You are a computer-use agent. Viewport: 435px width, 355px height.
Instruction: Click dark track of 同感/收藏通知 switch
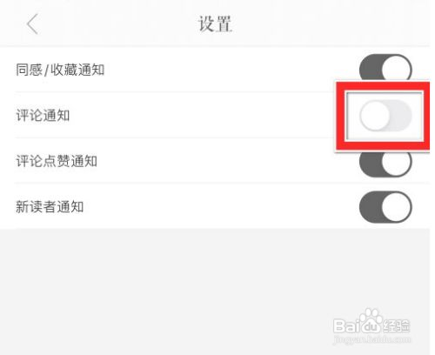point(370,69)
